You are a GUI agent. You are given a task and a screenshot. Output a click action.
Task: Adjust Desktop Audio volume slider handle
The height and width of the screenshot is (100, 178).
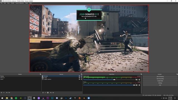coord(114,80)
